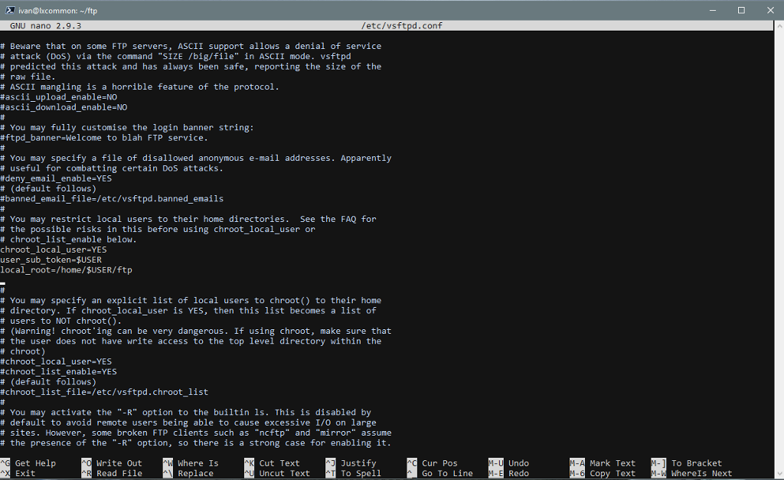Maximize the terminal window
Viewport: 784px width, 480px height.
(x=741, y=10)
